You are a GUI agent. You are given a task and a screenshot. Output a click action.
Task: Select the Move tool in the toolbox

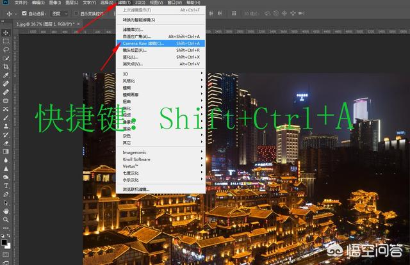tap(6, 33)
